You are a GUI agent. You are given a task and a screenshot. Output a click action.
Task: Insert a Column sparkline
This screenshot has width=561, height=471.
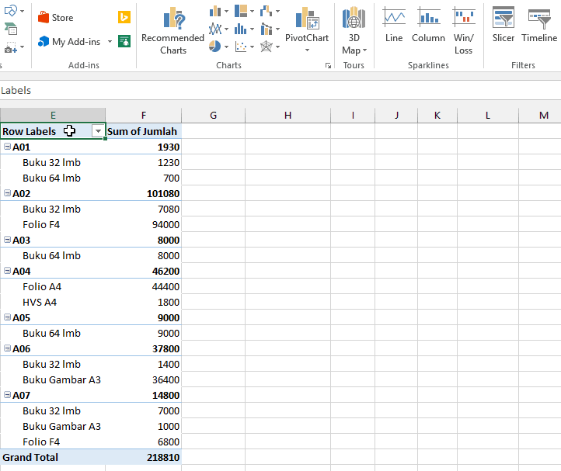(x=428, y=24)
